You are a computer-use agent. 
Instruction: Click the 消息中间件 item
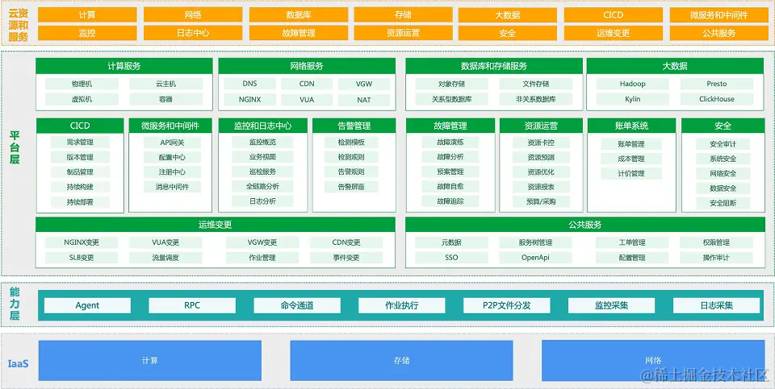(172, 187)
